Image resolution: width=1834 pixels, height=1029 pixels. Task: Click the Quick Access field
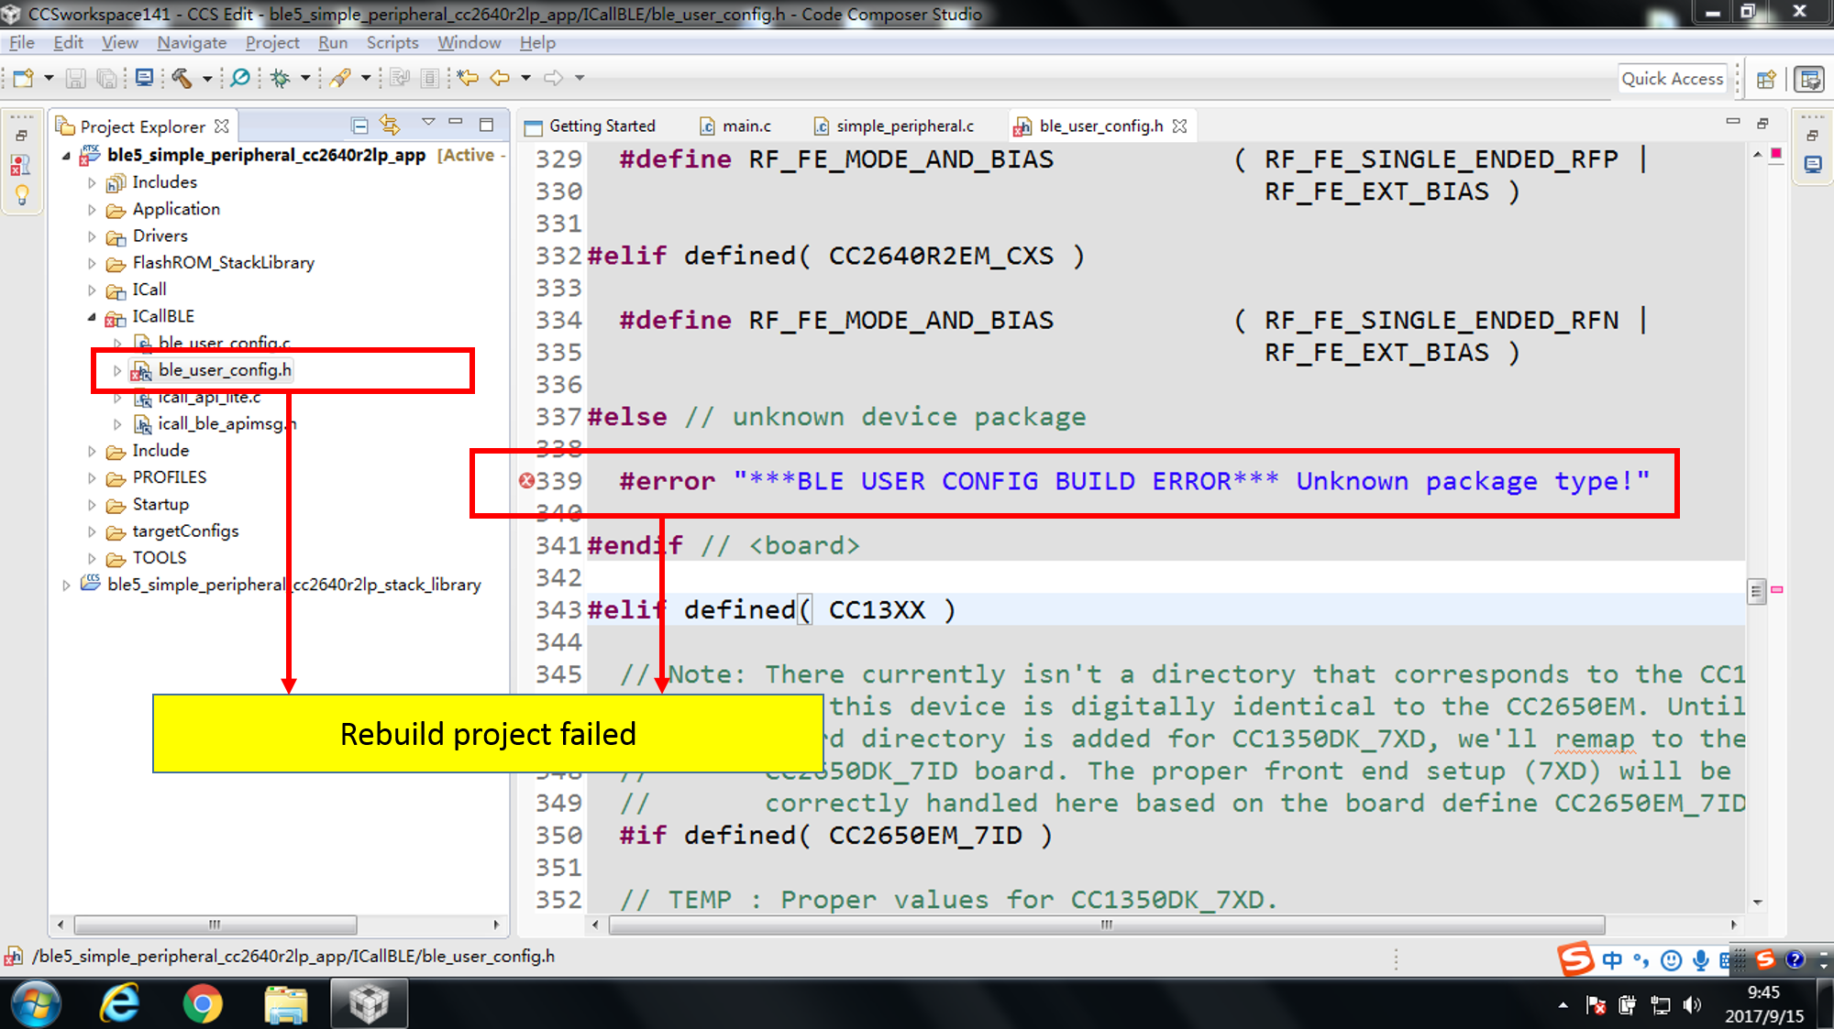[1671, 80]
